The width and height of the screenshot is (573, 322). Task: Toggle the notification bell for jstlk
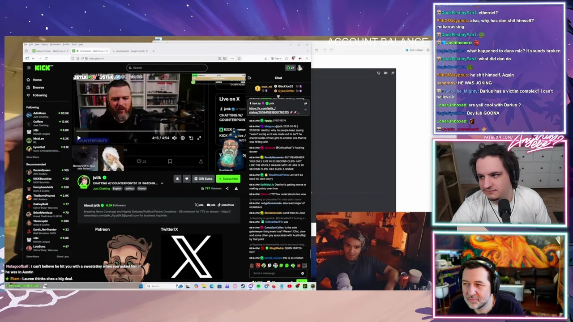click(x=177, y=179)
